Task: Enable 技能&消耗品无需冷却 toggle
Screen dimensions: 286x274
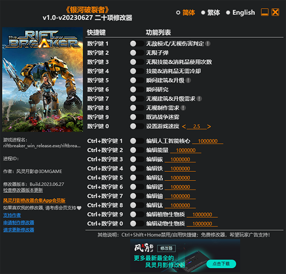Action: 137,71
